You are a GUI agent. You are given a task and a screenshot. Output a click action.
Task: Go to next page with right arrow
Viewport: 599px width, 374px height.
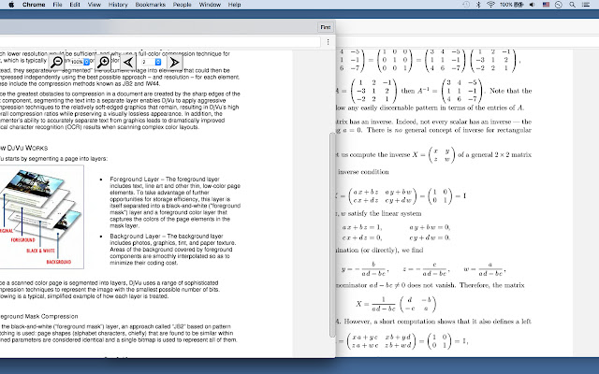[175, 62]
